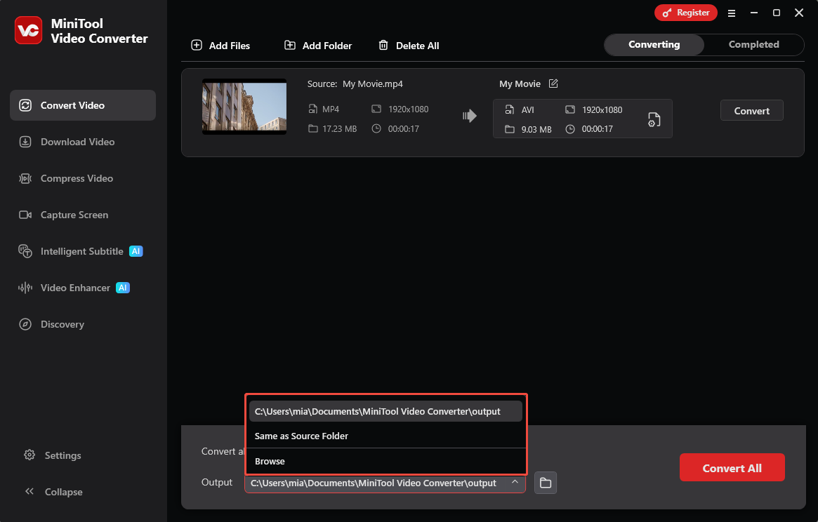This screenshot has width=818, height=522.
Task: Choose Same as Source Folder
Action: coord(385,436)
